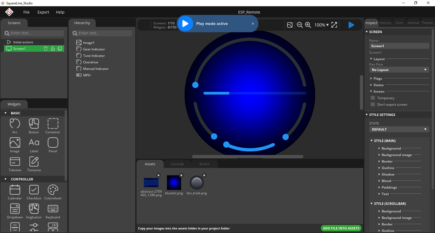Enable the Temporary checkbox
This screenshot has height=233, width=435.
pos(373,98)
